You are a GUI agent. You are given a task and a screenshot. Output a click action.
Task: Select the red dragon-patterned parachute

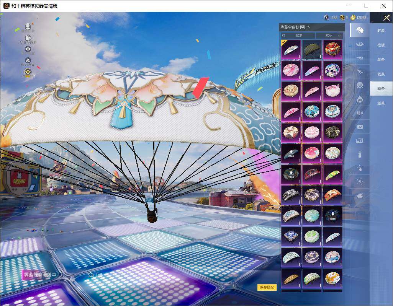(332, 49)
